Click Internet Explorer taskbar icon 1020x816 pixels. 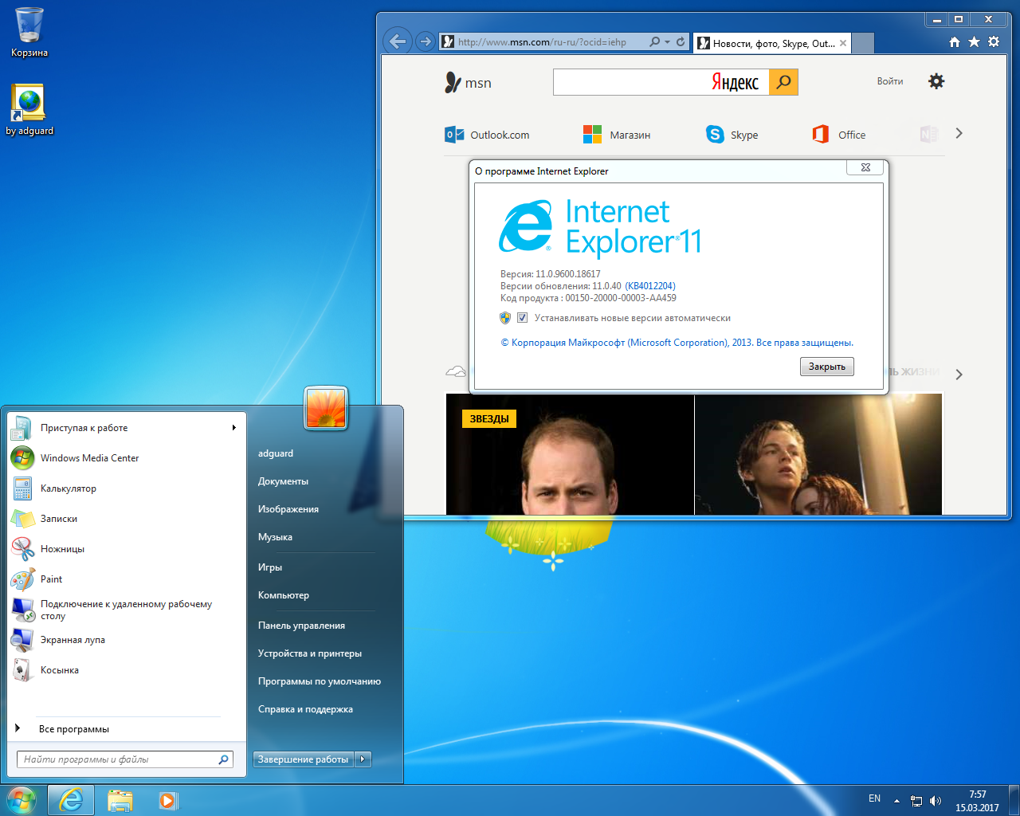(x=71, y=800)
